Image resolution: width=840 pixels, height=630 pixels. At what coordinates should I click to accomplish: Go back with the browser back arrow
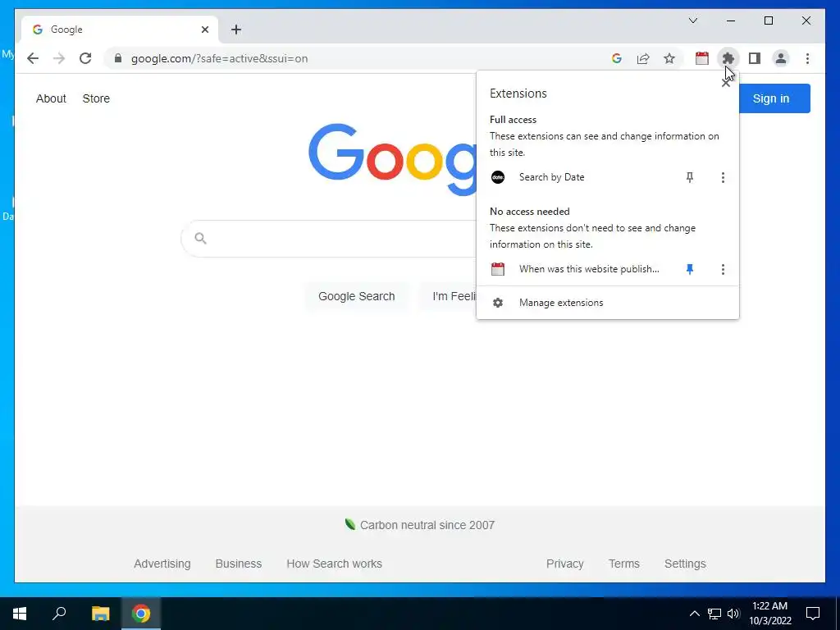click(33, 58)
